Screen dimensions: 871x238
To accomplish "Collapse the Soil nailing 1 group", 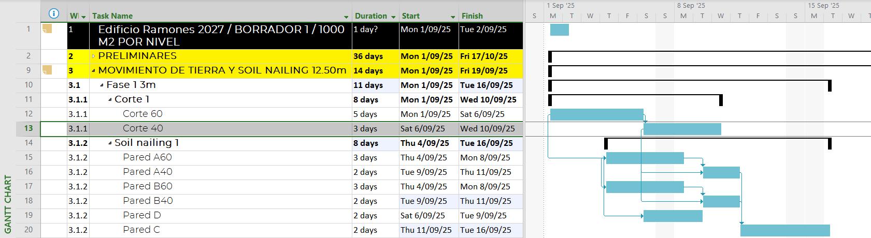I will [x=110, y=143].
